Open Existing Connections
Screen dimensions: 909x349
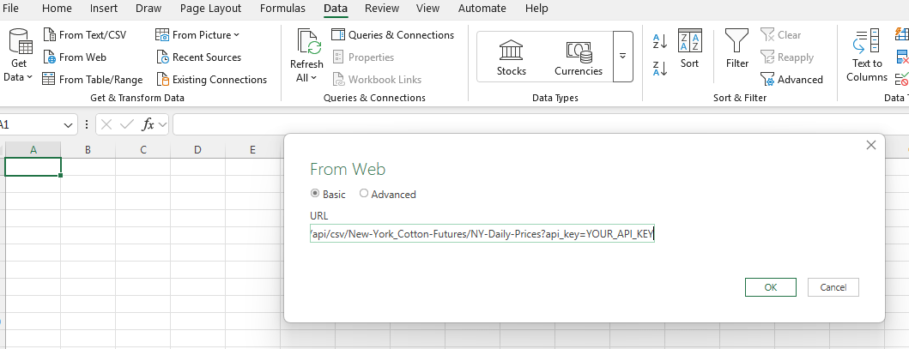[212, 79]
